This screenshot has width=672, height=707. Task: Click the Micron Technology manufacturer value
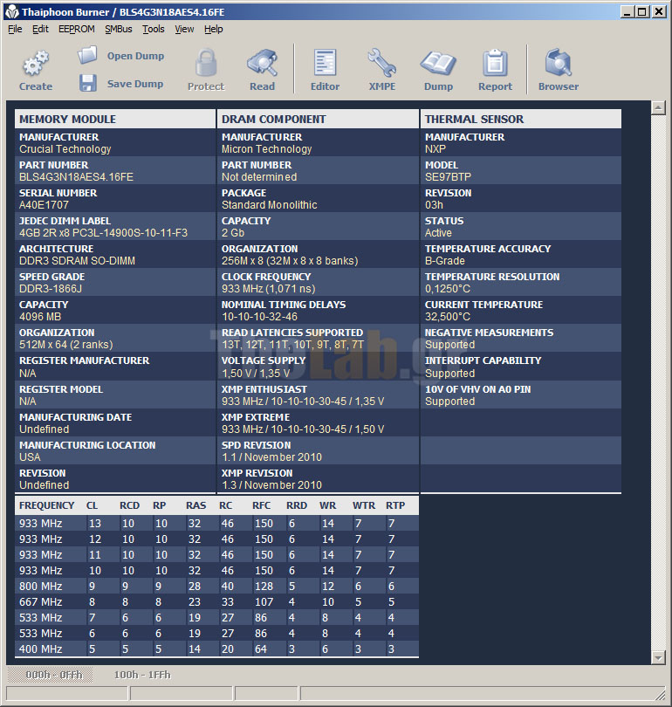(266, 149)
